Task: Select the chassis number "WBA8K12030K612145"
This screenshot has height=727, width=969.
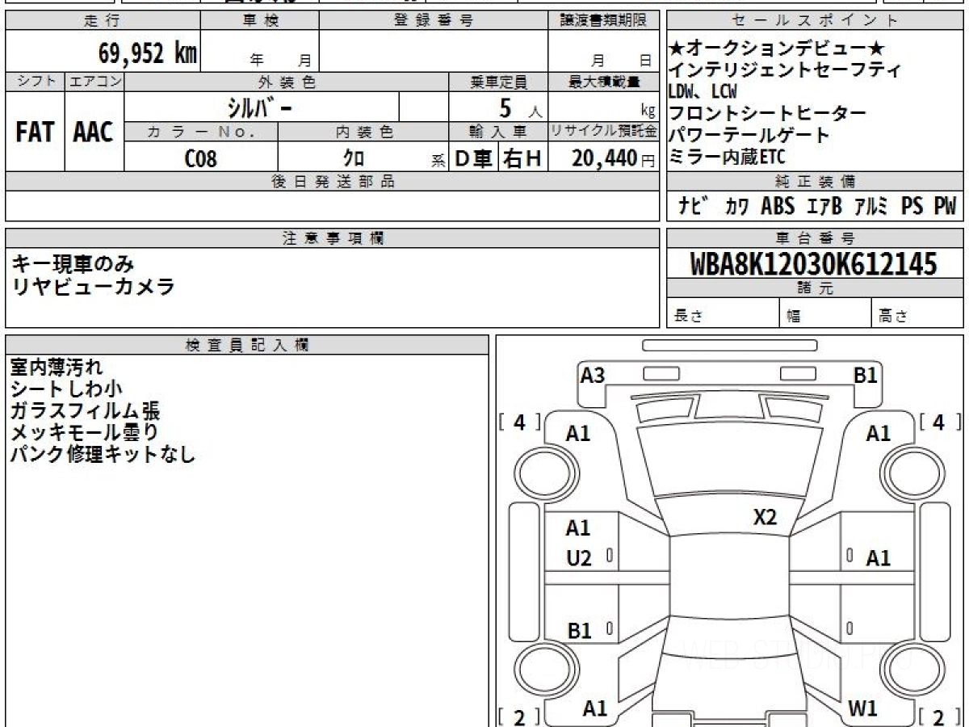Action: [x=814, y=264]
